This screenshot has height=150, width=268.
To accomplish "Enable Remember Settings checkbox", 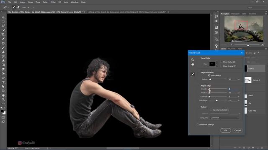I will point(198,125).
